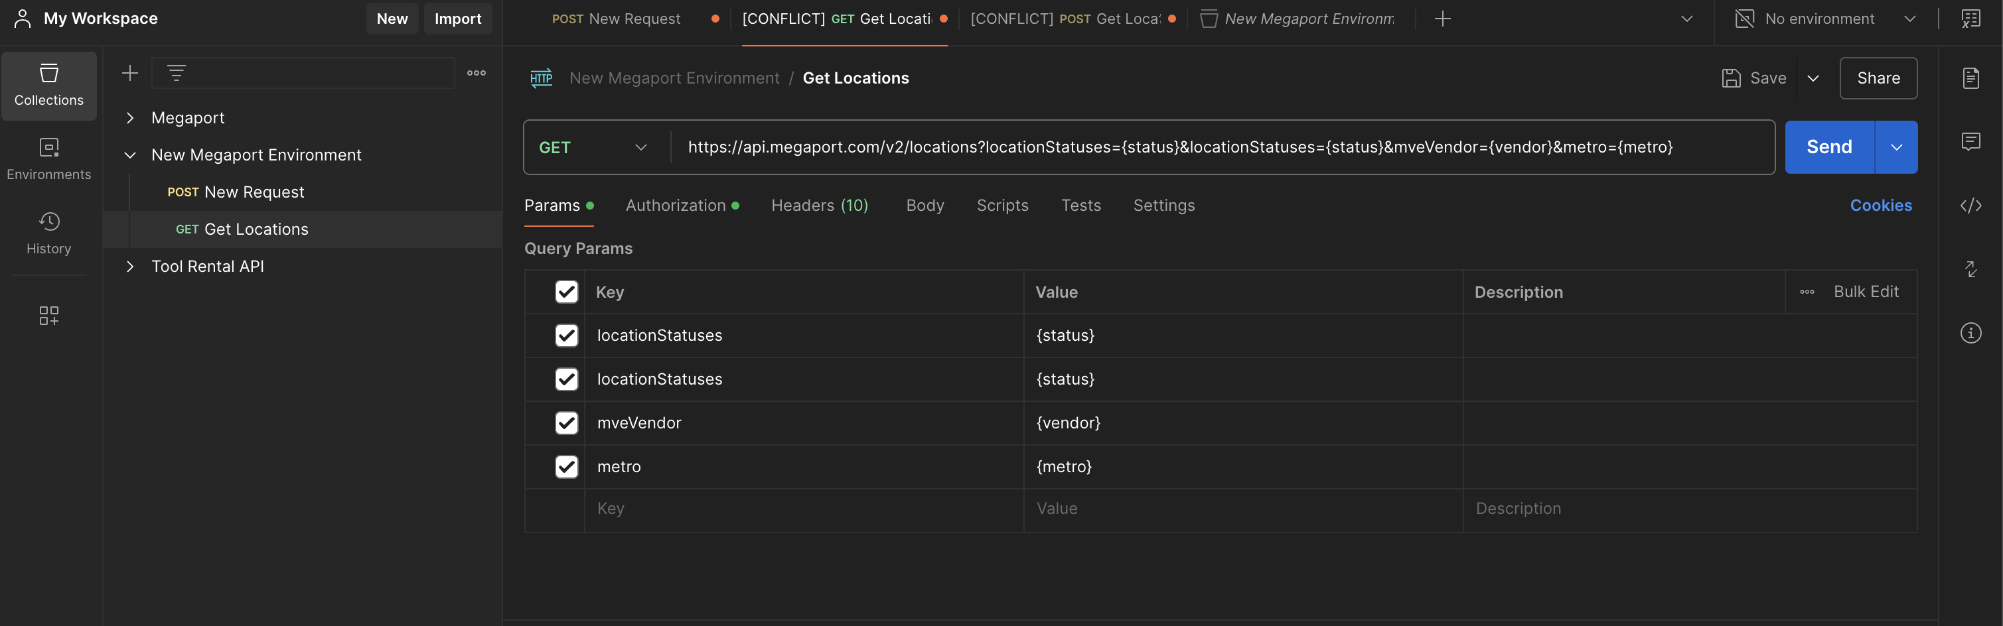Click the No environment icon

(1744, 19)
